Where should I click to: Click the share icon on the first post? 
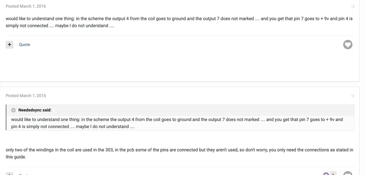tap(352, 7)
